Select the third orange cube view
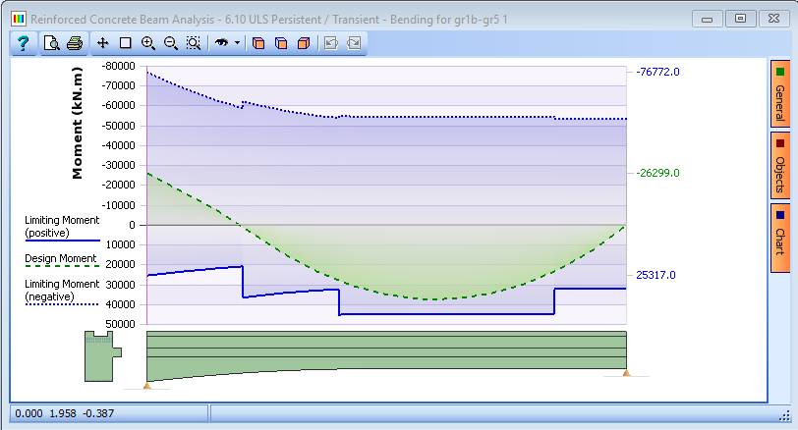The image size is (798, 430). click(304, 43)
